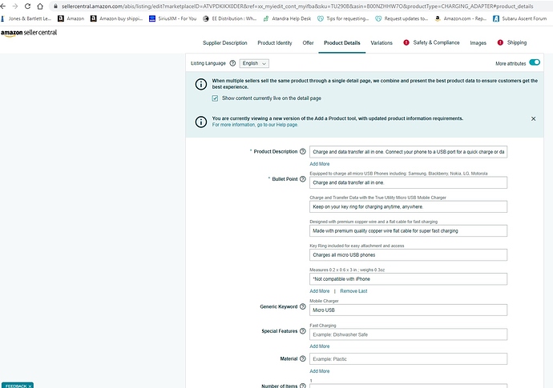Viewport: 553px width, 388px height.
Task: Click the Generic Keyword Micro USB field
Action: coord(408,310)
